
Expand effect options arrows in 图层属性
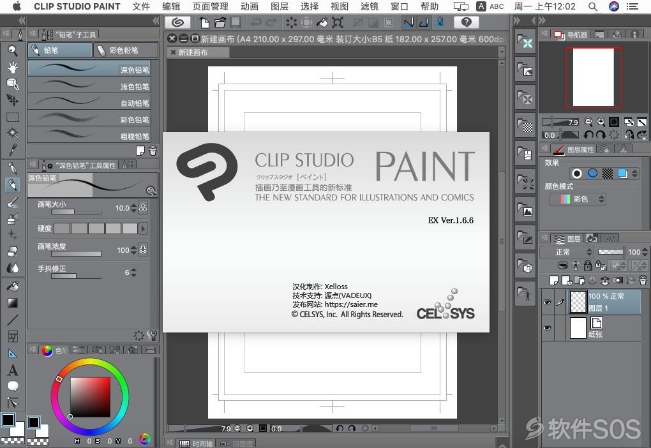(634, 174)
